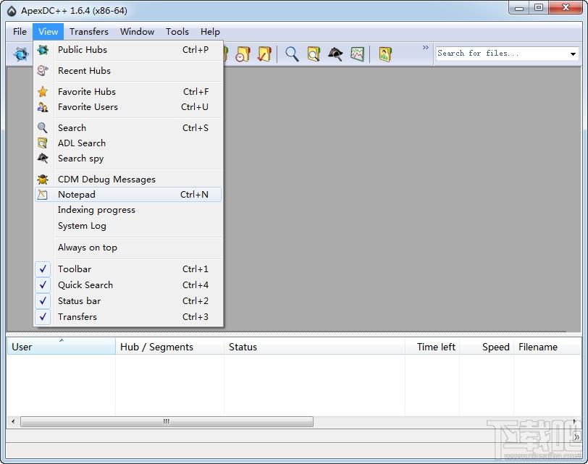Image resolution: width=588 pixels, height=464 pixels.
Task: Click the star icon beside Favorite Hubs
Action: tap(43, 91)
